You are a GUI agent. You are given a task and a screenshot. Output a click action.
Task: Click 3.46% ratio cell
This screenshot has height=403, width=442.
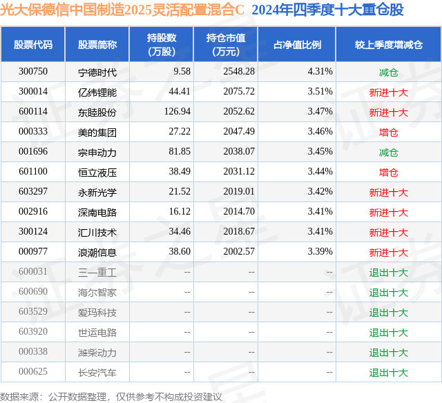point(320,132)
